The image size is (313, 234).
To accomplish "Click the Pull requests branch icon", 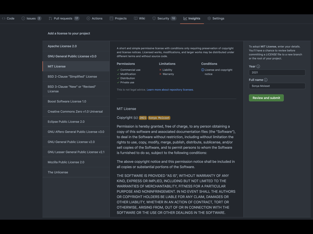I will tap(50, 18).
